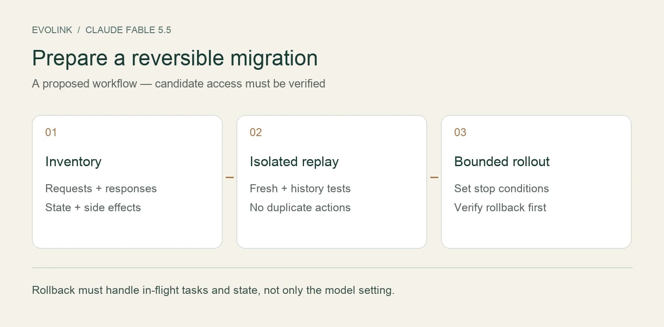Click the footer note about rollback handling in-flight tasks
Image resolution: width=664 pixels, height=327 pixels.
[213, 291]
